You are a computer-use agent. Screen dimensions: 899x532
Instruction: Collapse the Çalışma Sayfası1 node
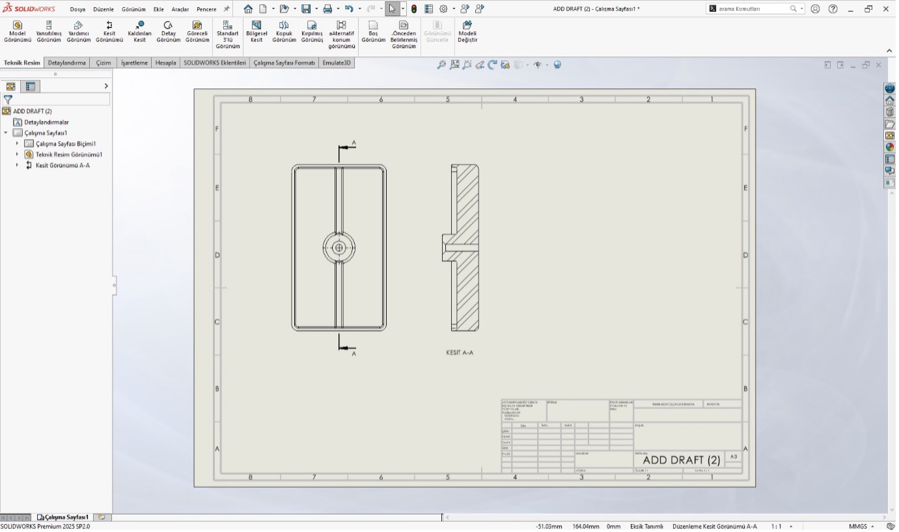(x=6, y=133)
